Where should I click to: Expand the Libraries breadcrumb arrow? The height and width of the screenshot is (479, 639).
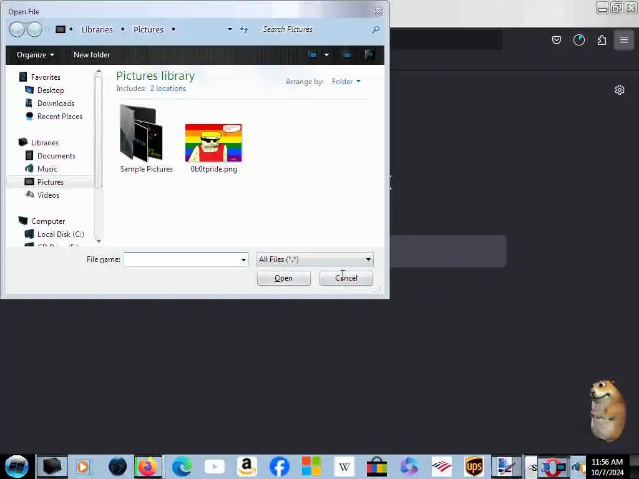(x=123, y=29)
